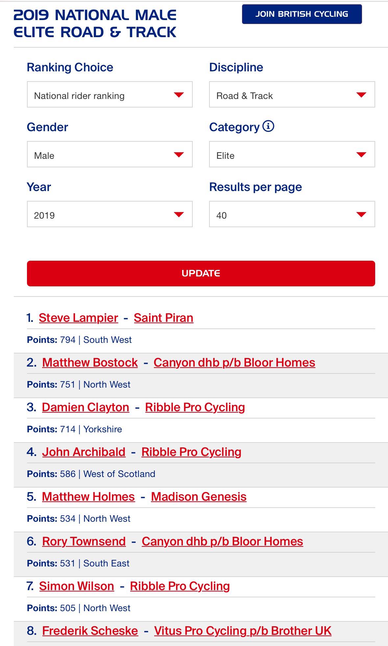Open Ribble Pro Cycling link beside John Archibald
The image size is (388, 646).
[x=191, y=452]
